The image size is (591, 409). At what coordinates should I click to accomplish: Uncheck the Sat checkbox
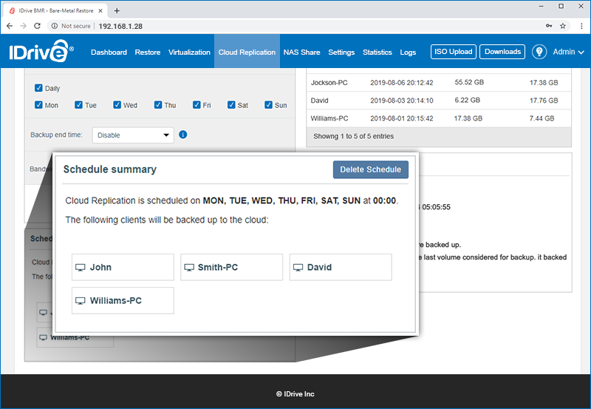pos(231,104)
